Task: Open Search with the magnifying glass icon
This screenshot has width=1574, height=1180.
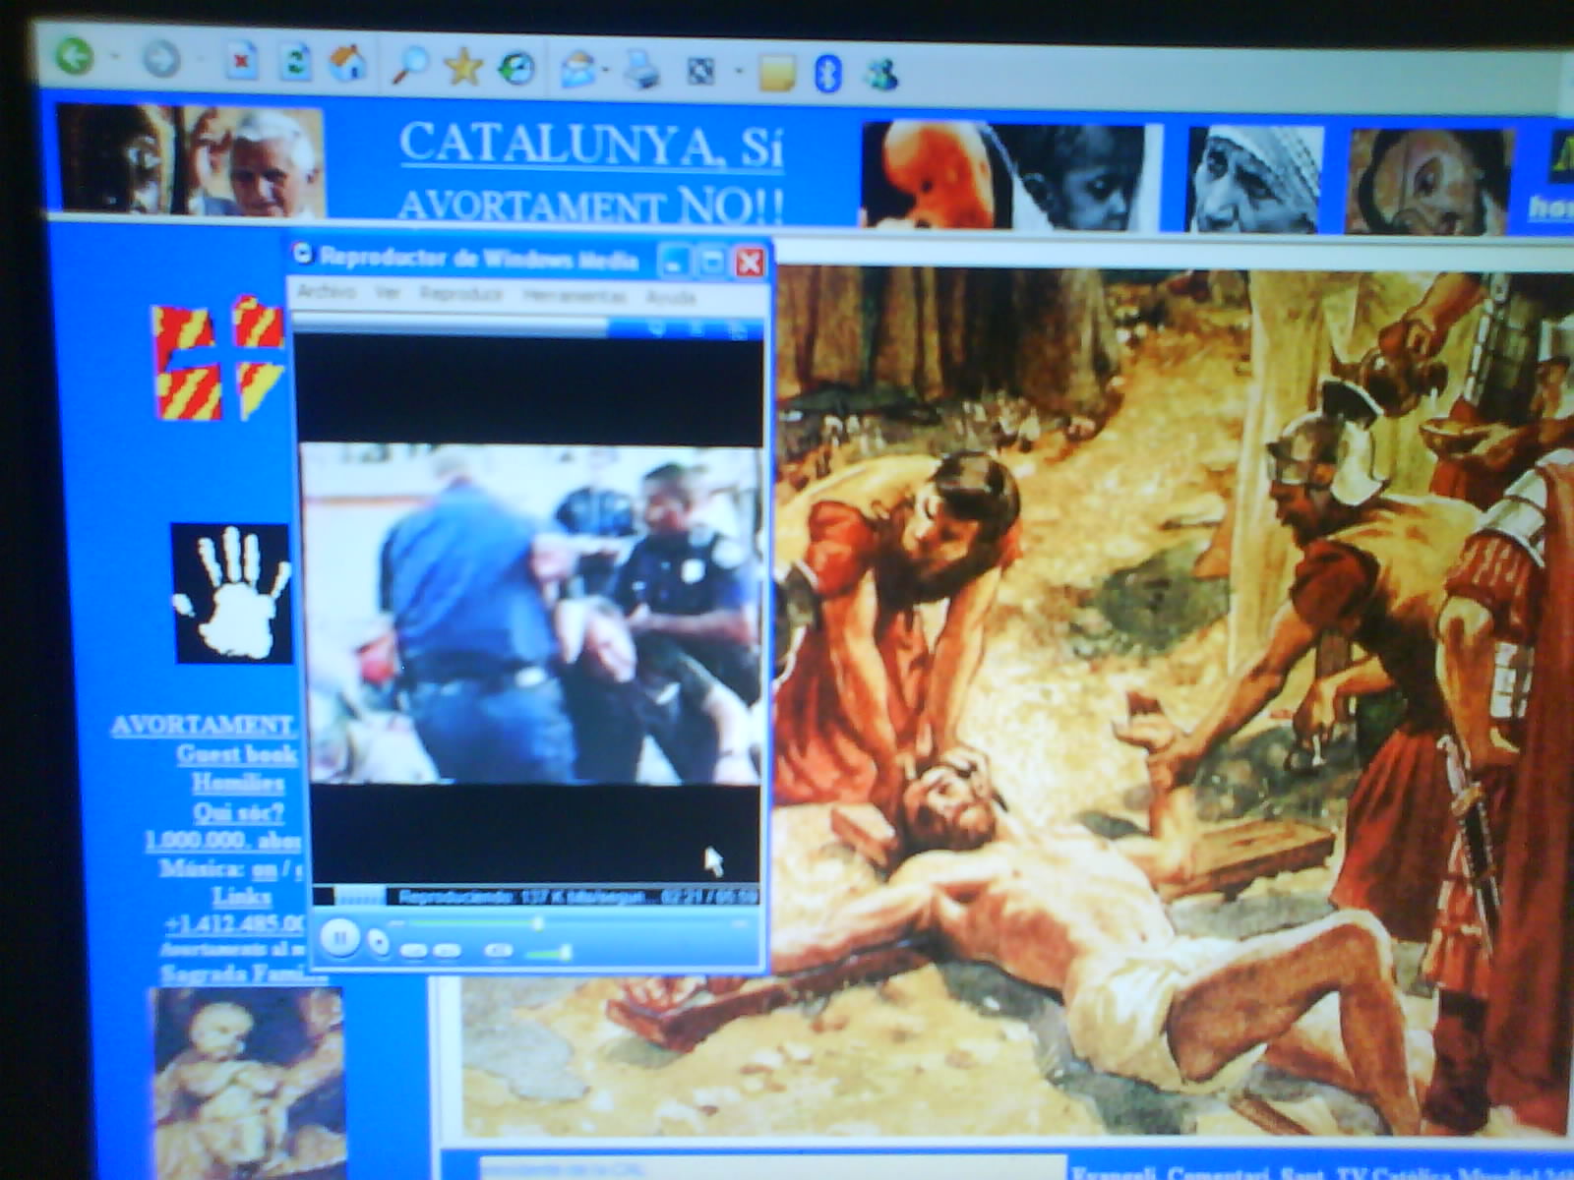Action: coord(409,65)
